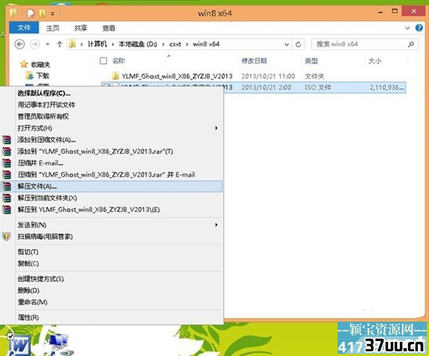Screen dimensions: 429x356
Task: Go back with the back arrow button
Action: [x=19, y=44]
